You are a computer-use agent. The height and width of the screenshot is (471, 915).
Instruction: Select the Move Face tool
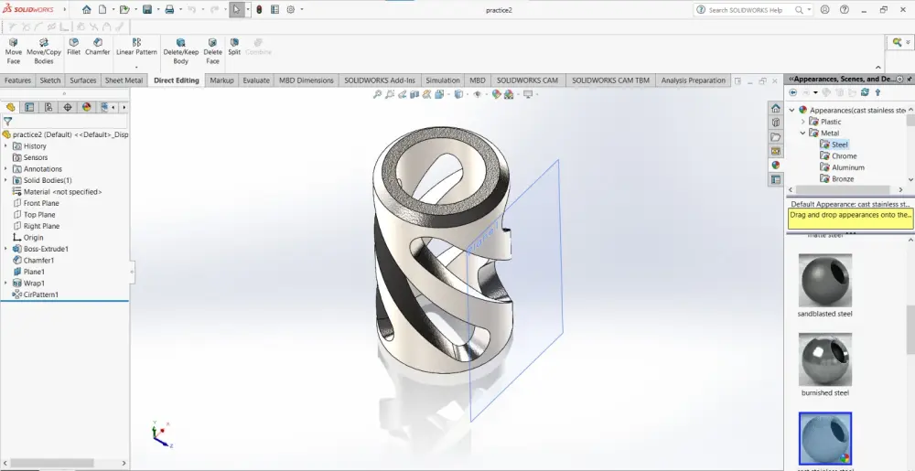click(x=14, y=51)
